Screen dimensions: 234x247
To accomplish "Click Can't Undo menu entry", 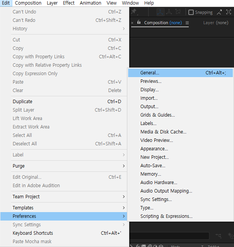I will (64, 12).
